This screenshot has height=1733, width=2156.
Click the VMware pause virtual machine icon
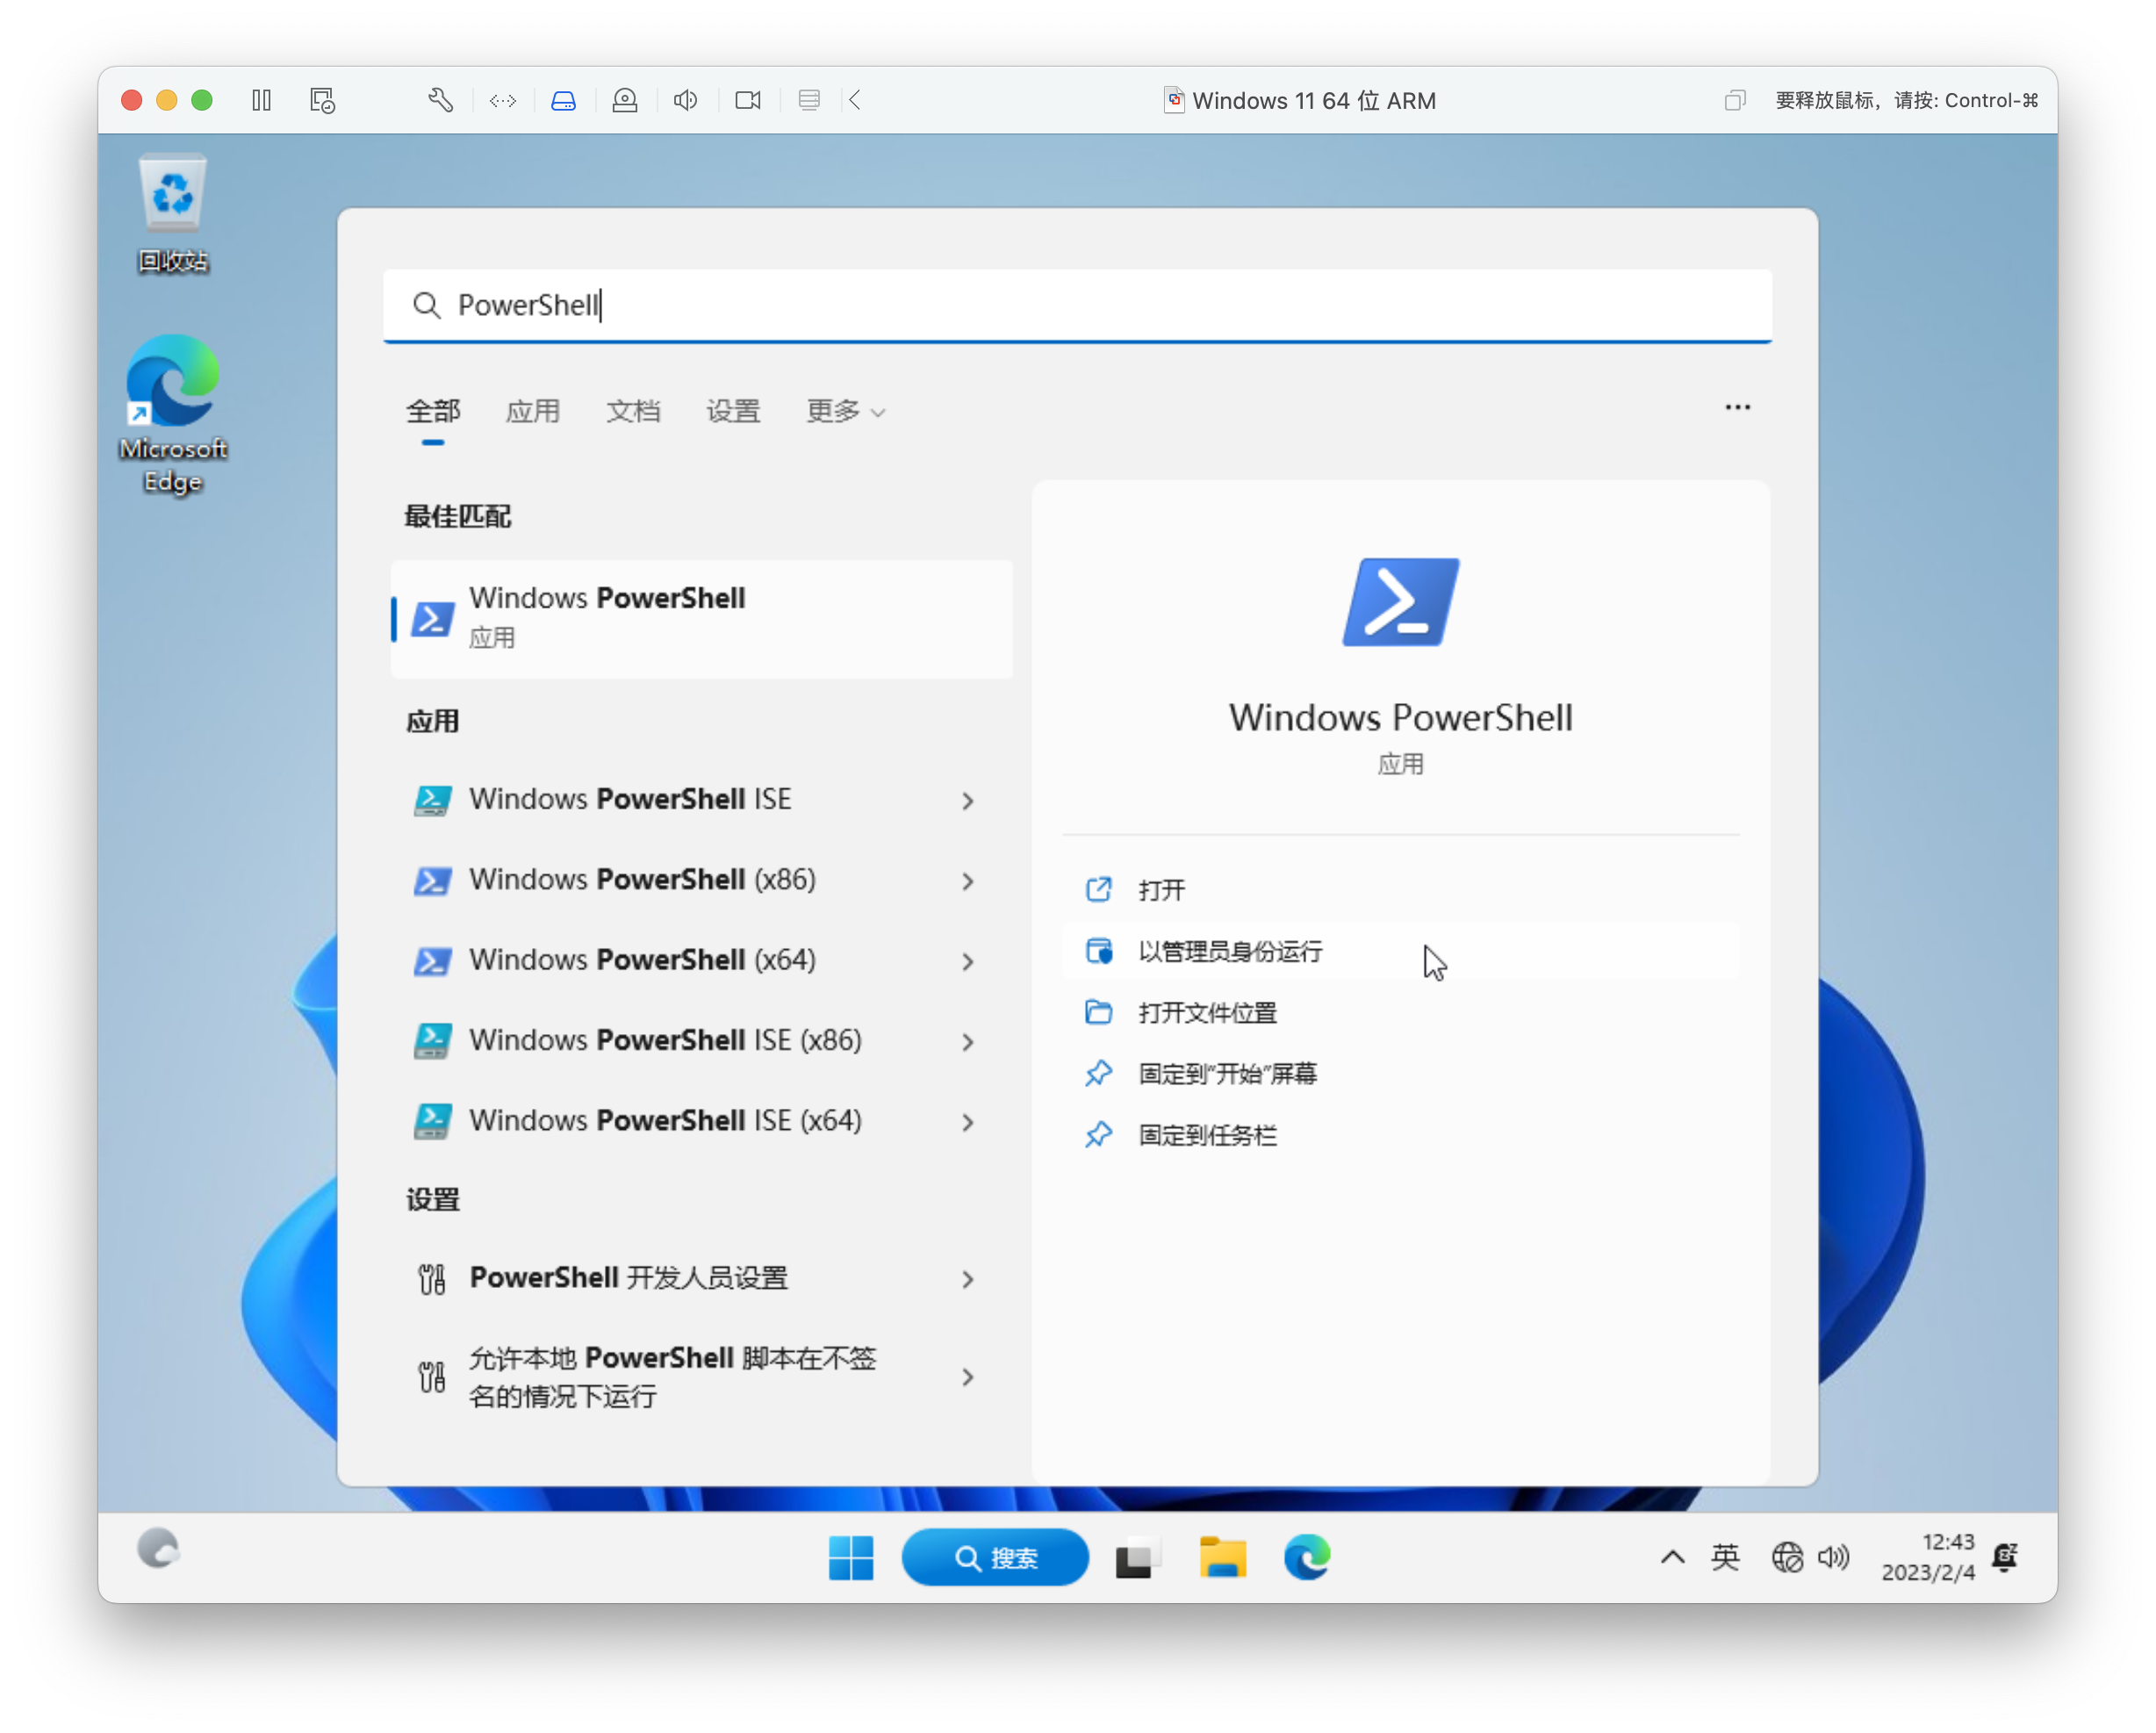[x=261, y=100]
